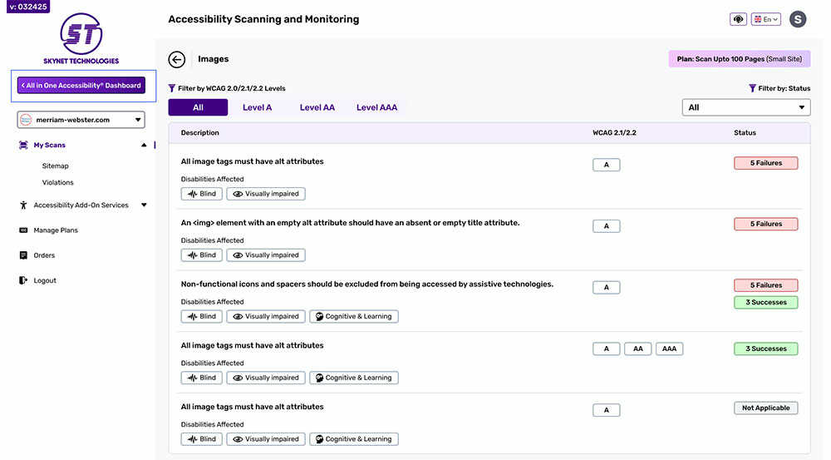Open the merriam-webster.com site dropdown
Viewport: 831px width, 460px height.
(81, 120)
